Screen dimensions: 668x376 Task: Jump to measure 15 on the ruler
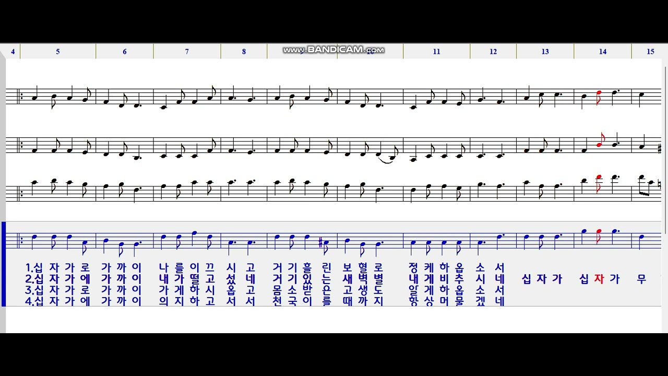650,52
